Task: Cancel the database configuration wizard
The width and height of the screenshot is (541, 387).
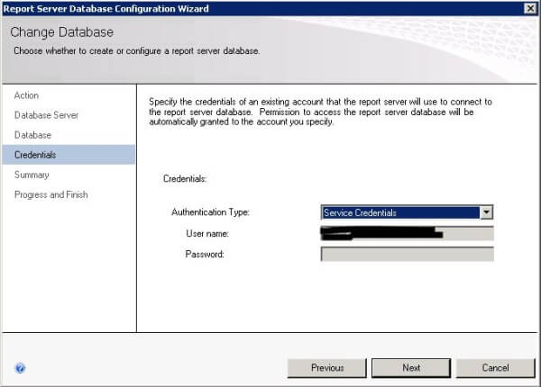Action: point(495,367)
